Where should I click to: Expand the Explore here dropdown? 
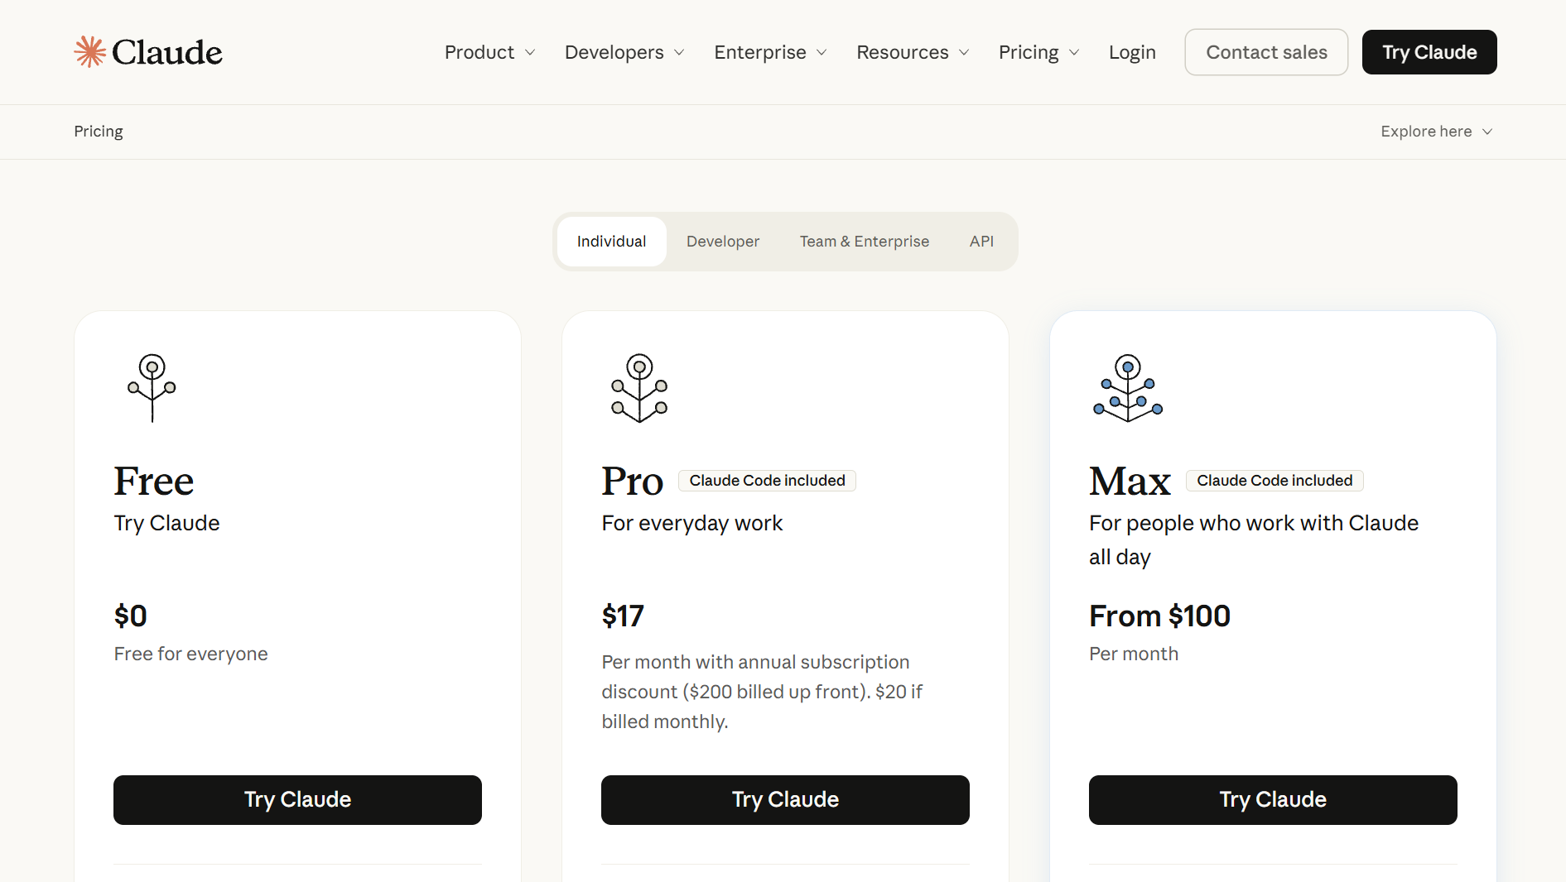[1436, 132]
